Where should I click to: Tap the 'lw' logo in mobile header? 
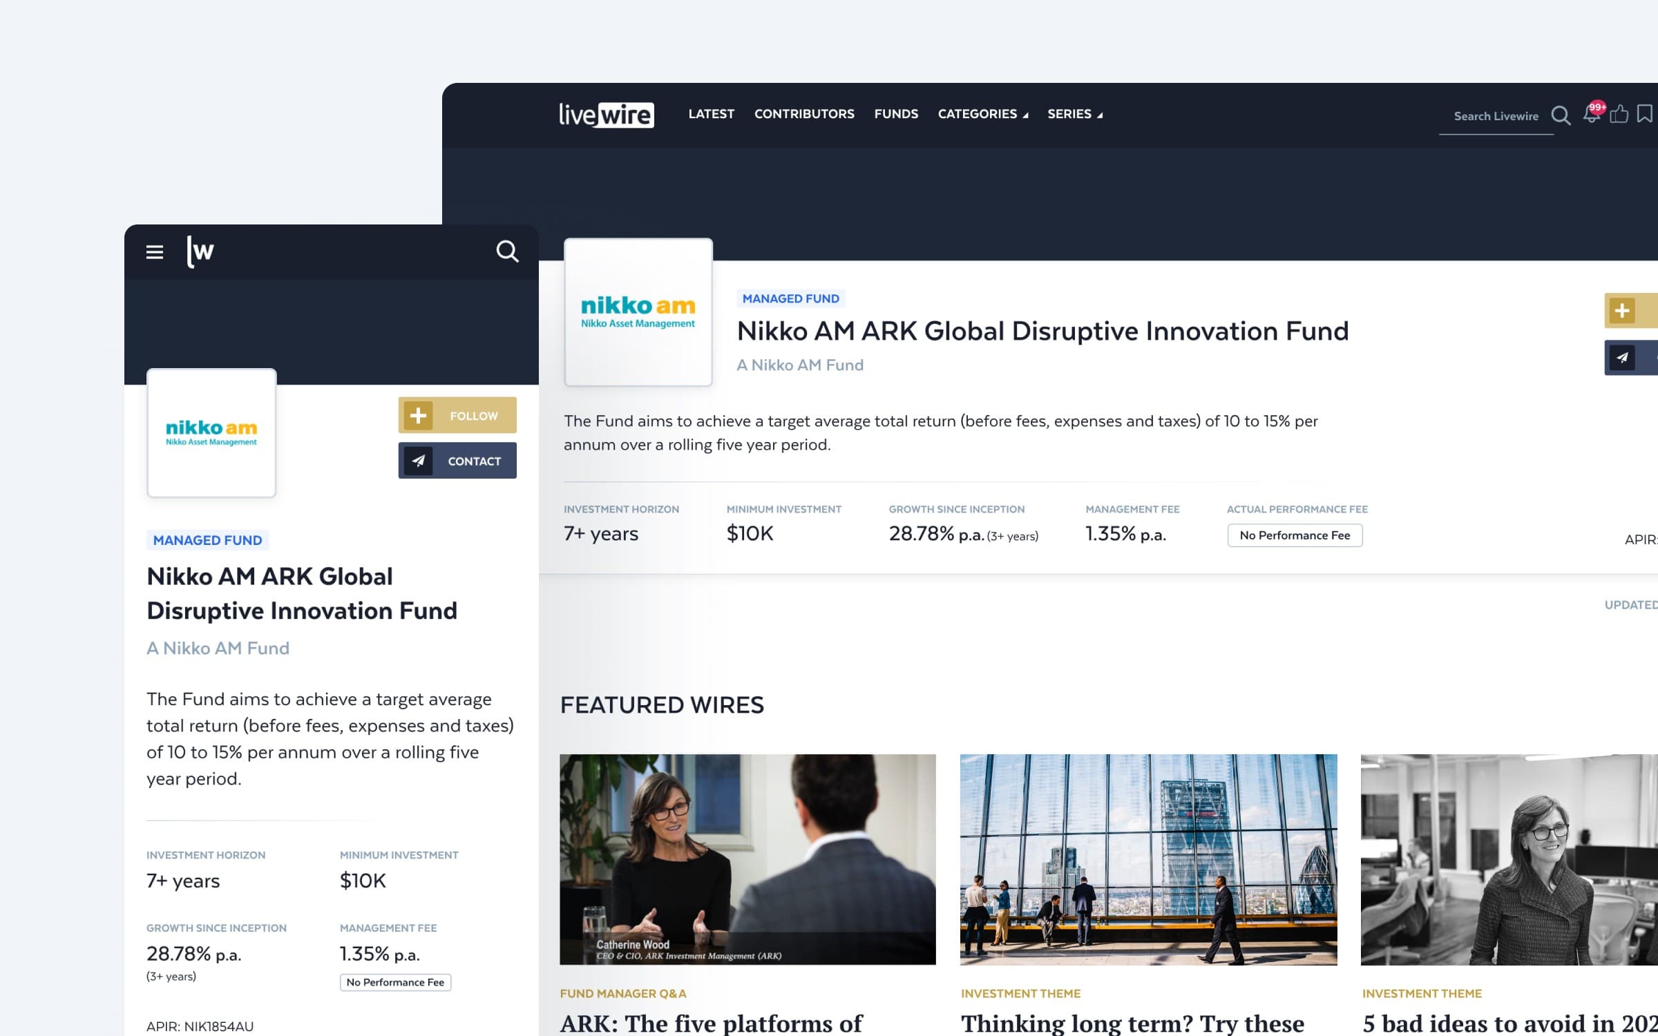[x=200, y=251]
